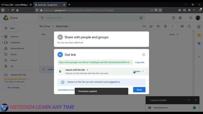203x114 pixels.
Task: Click the Share add-person icon in toolbar
Action: pos(151,26)
